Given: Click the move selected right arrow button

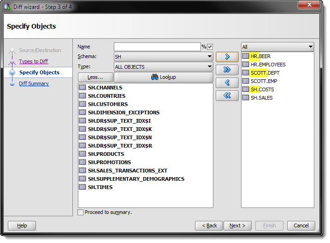Looking at the screenshot, I should (x=227, y=57).
